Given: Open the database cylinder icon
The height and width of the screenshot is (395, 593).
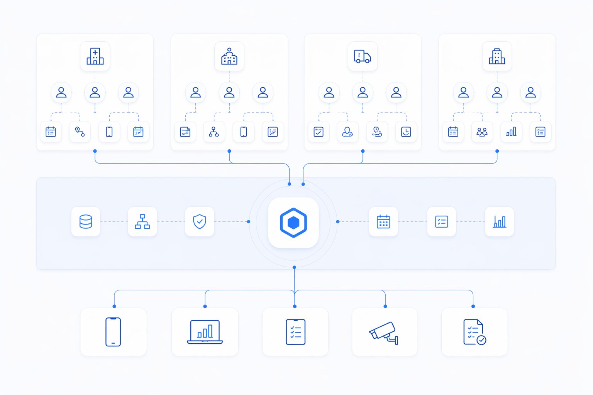Looking at the screenshot, I should point(86,222).
